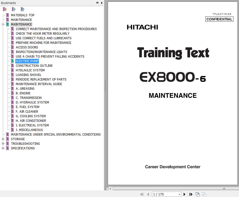Click the previous view navigation icon
Viewport: 239px width, 197px height.
coord(198,194)
